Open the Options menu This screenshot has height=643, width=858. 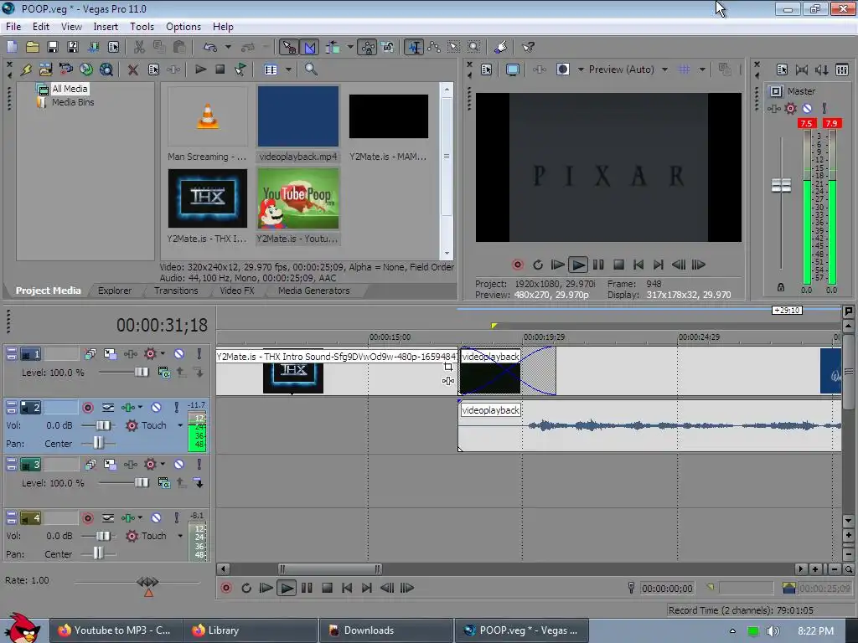tap(183, 26)
